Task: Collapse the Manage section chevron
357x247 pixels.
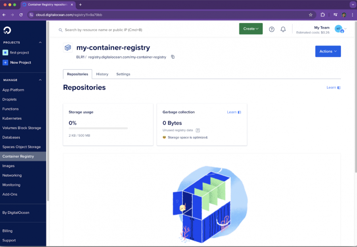Action: coord(40,80)
